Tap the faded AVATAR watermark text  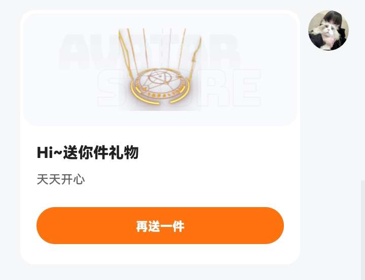(149, 52)
